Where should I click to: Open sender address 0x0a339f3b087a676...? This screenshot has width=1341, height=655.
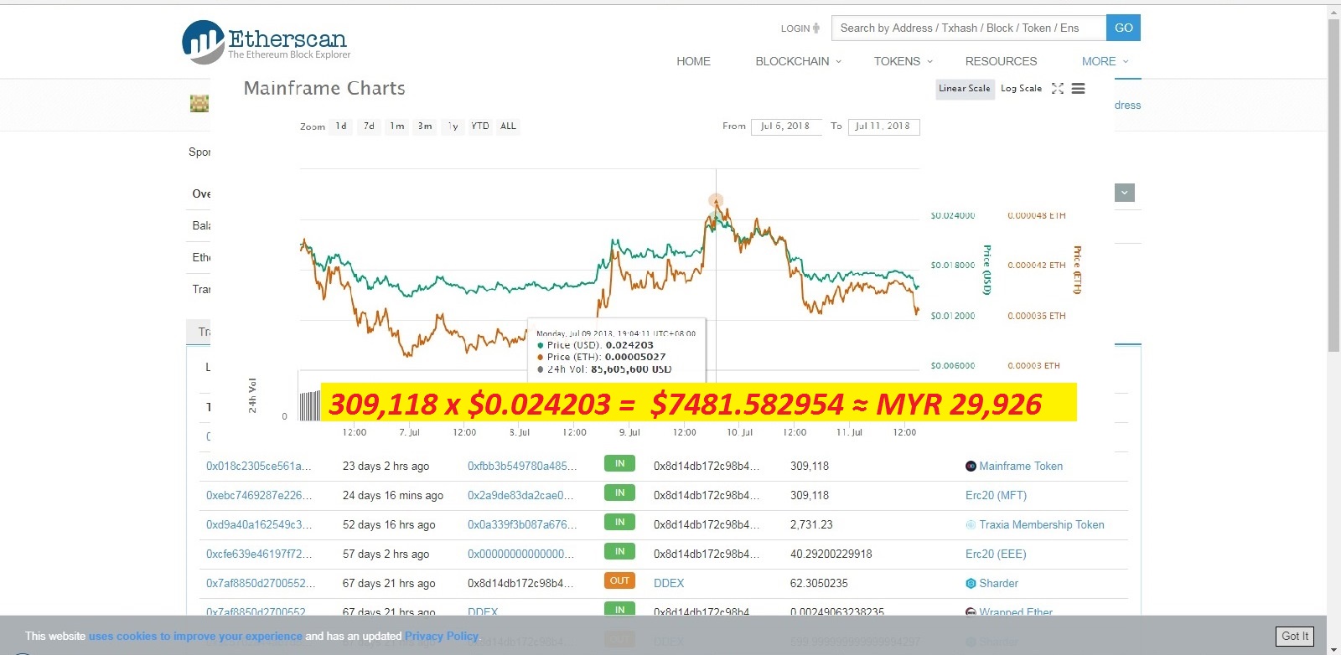522,525
